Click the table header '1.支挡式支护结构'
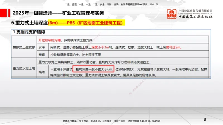The width and height of the screenshot is (223, 125). [x=29, y=32]
